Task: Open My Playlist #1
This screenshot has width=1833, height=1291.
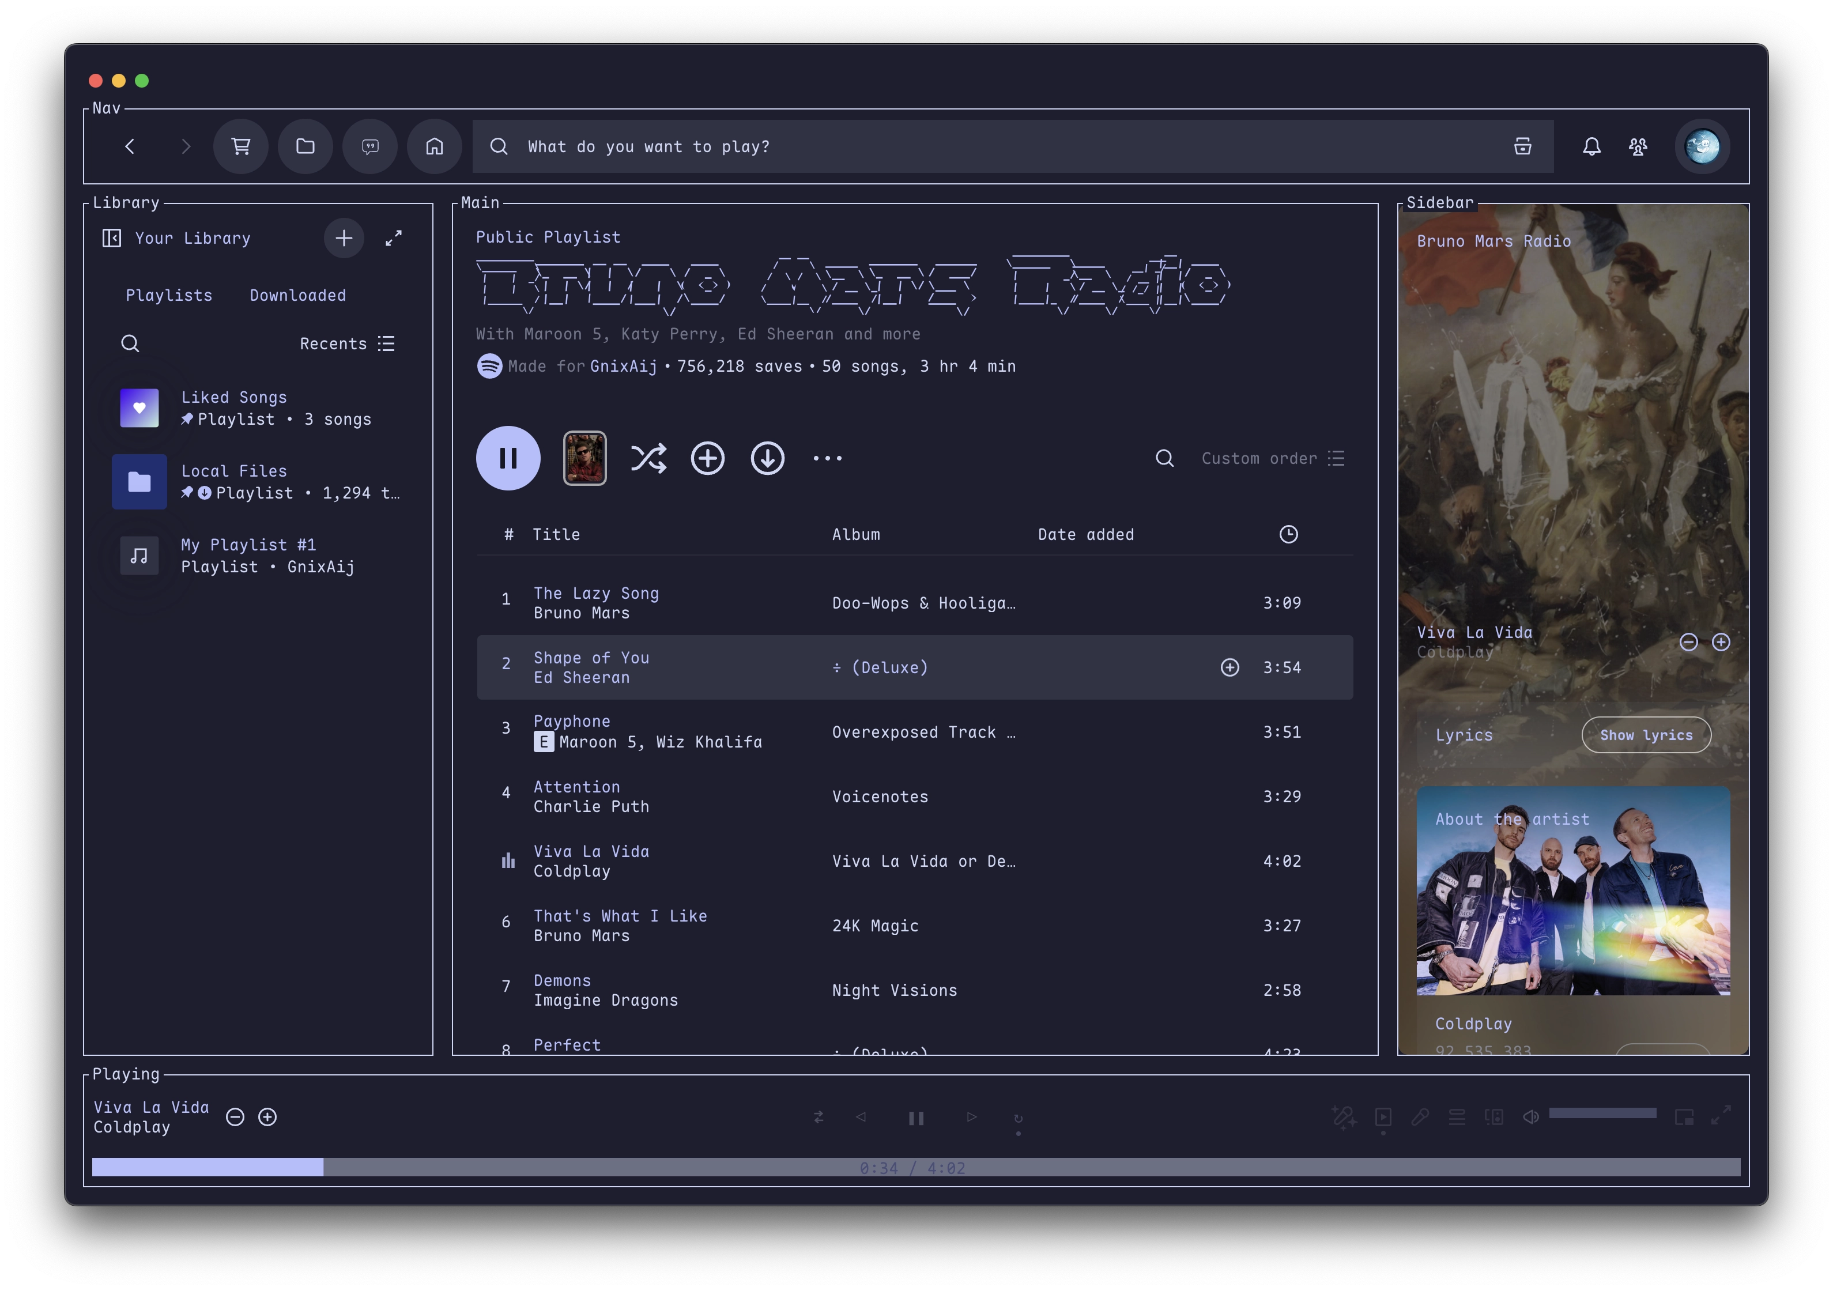Action: click(259, 555)
